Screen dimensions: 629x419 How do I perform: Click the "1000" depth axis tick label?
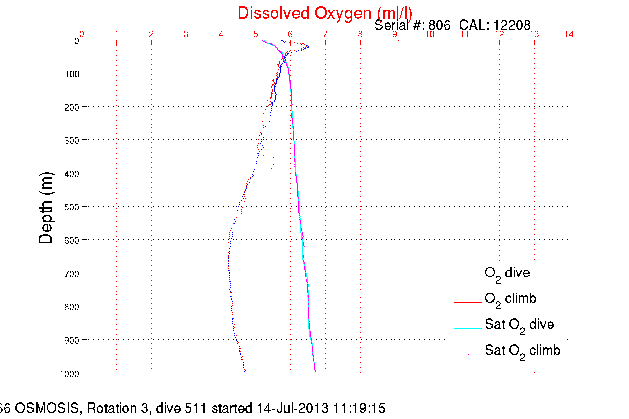(69, 374)
